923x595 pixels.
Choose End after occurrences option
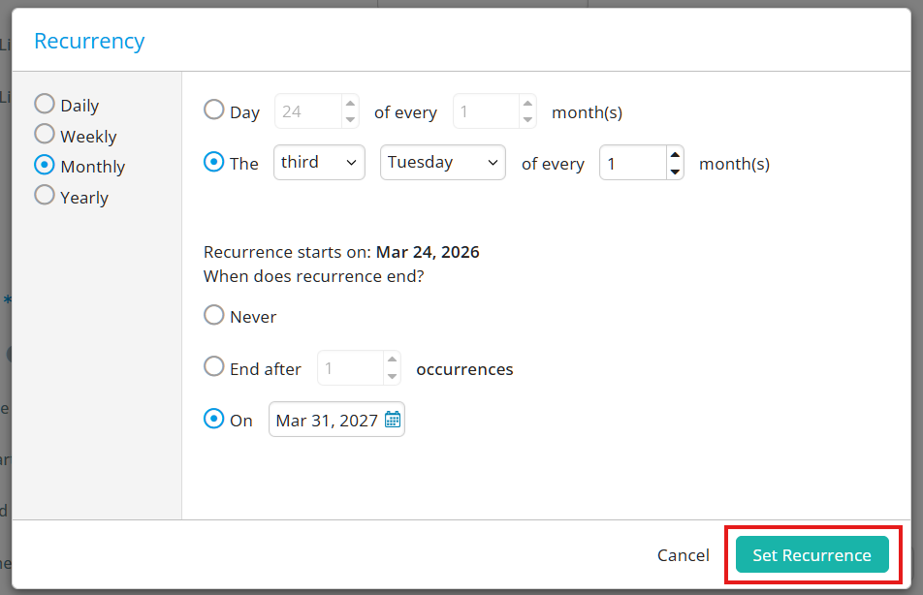[213, 367]
